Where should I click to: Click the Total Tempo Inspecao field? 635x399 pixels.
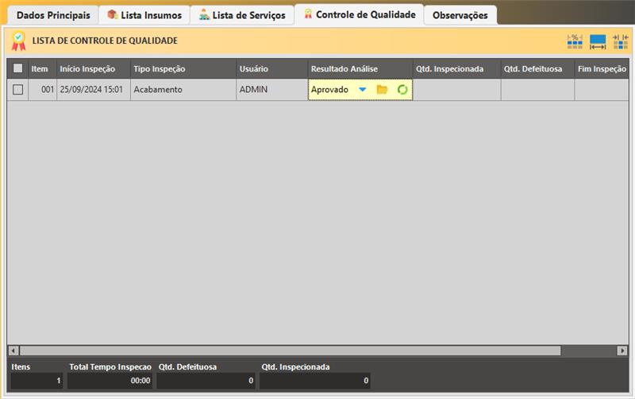pyautogui.click(x=110, y=381)
